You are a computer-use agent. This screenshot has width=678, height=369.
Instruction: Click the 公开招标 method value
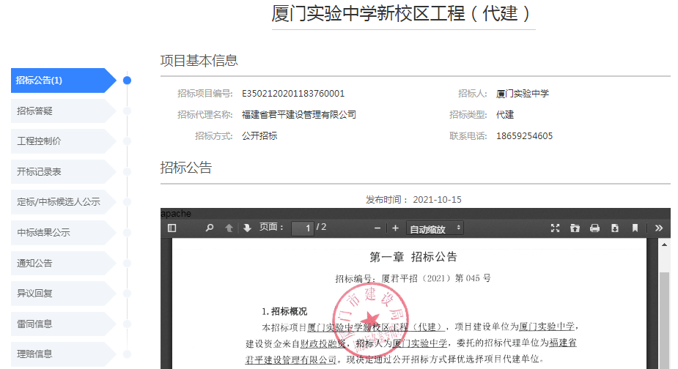click(259, 136)
